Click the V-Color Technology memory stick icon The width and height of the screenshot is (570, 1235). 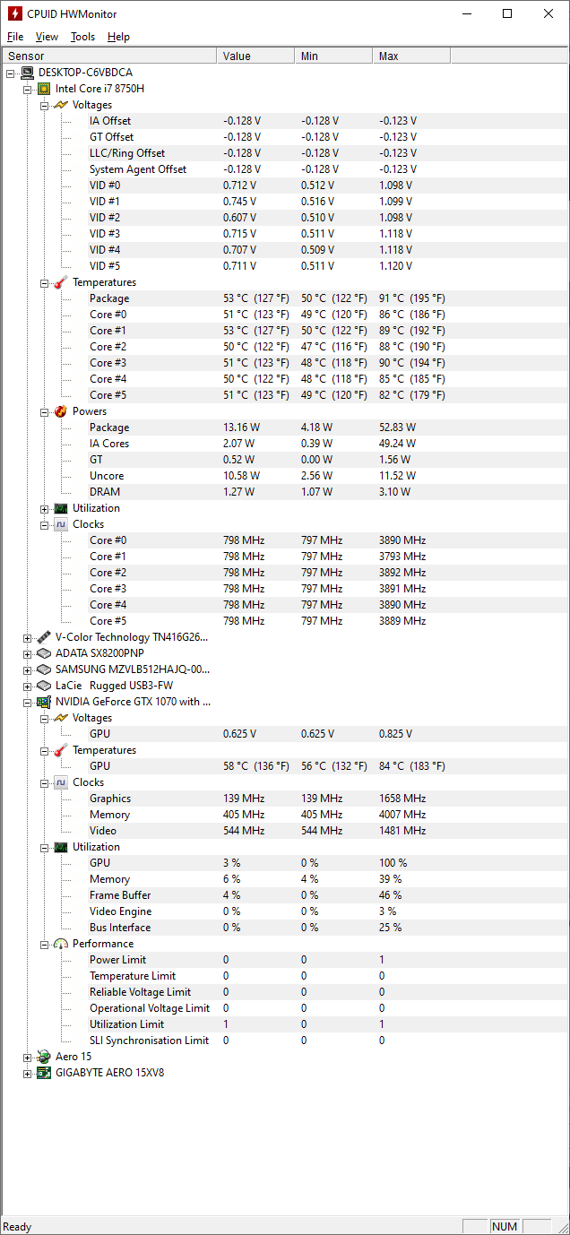point(44,637)
